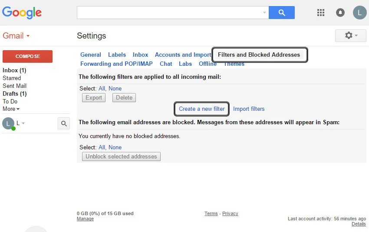369x232 pixels.
Task: Switch to the Inbox settings tab
Action: 140,55
